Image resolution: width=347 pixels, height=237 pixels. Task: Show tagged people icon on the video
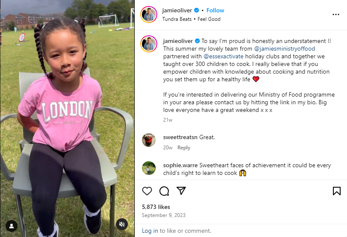tap(12, 226)
